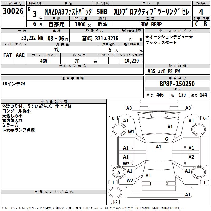Image resolution: width=211 pixels, height=211 pixels.
Task: Click lot number 30026
Action: click(x=13, y=11)
